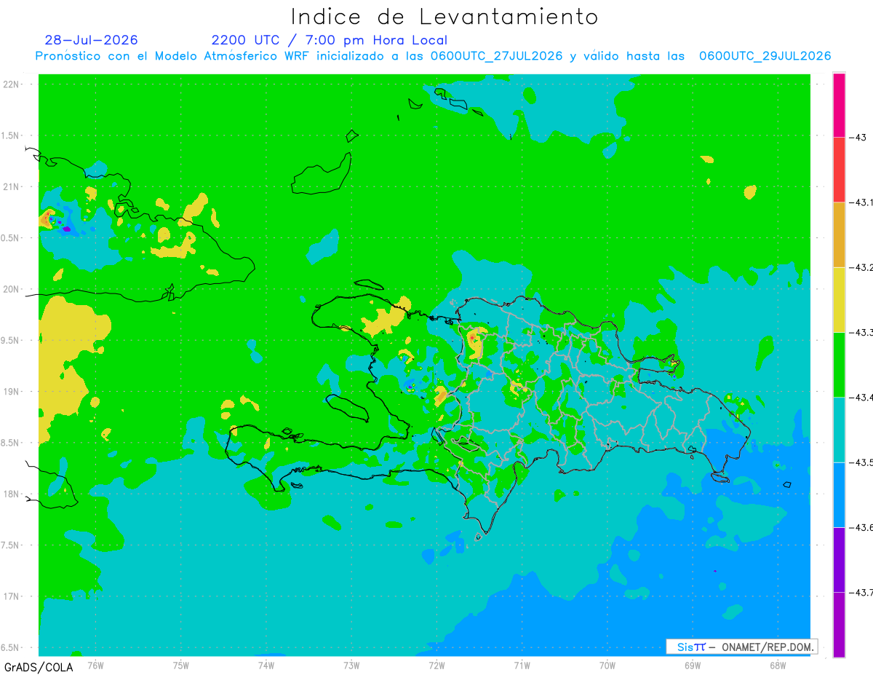873x675 pixels.
Task: Click the legend value '-43.5'
Action: 861,462
